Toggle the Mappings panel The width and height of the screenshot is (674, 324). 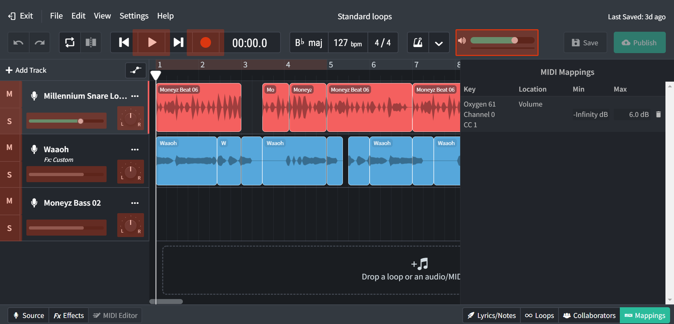pos(645,315)
